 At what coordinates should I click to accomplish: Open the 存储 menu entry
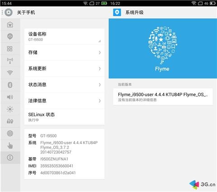pyautogui.click(x=64, y=52)
